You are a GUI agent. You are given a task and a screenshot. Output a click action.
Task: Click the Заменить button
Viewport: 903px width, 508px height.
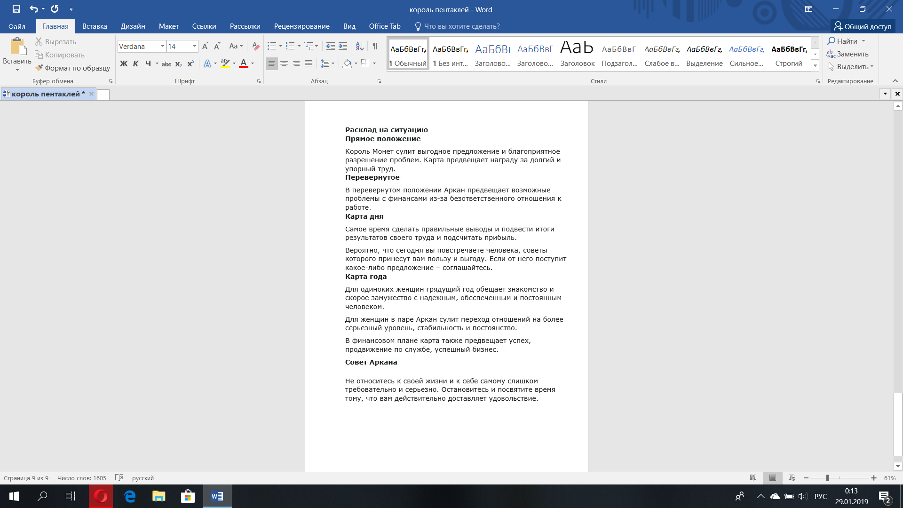[848, 54]
